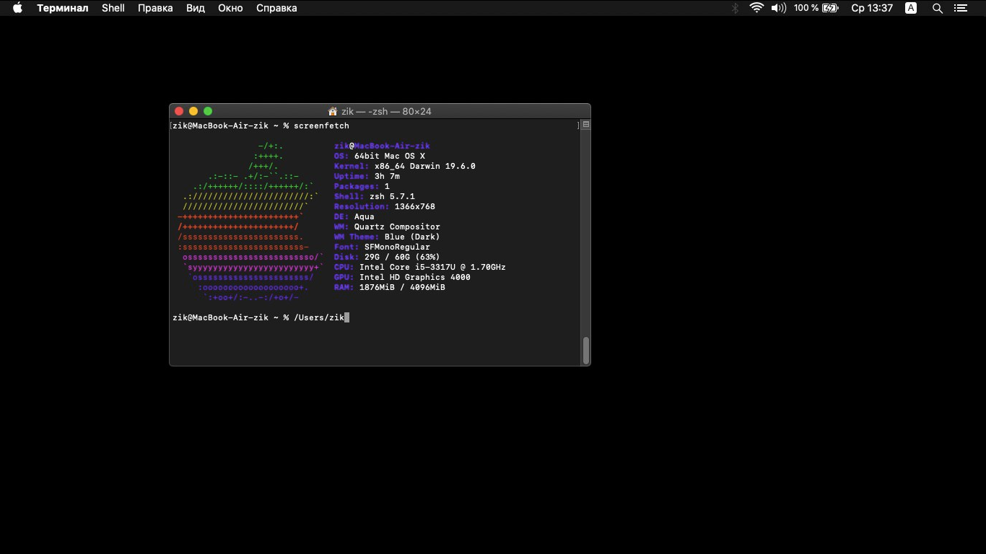Click the home folder icon in Terminal title
This screenshot has height=554, width=986.
click(333, 111)
